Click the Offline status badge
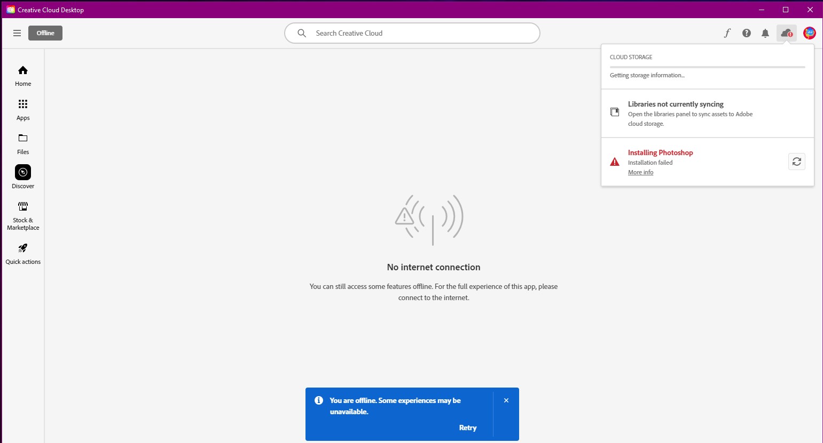Screen dimensions: 823x443 45,33
